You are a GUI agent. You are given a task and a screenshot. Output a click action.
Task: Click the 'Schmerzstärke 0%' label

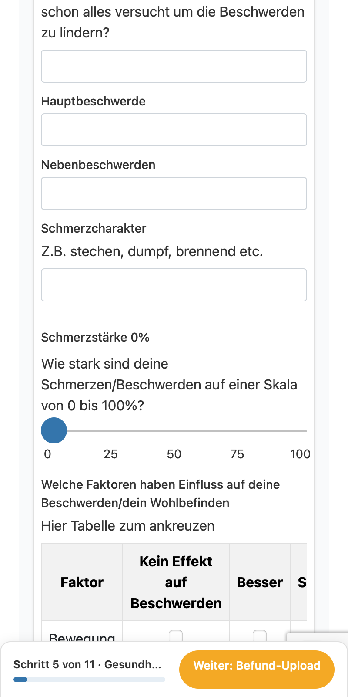[x=95, y=337]
